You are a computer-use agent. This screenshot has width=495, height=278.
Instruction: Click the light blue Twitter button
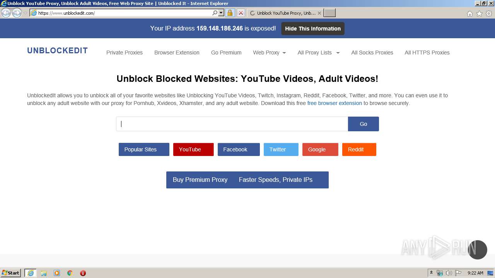pyautogui.click(x=281, y=149)
